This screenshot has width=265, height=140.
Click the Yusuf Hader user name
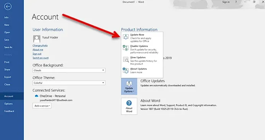(x=50, y=37)
